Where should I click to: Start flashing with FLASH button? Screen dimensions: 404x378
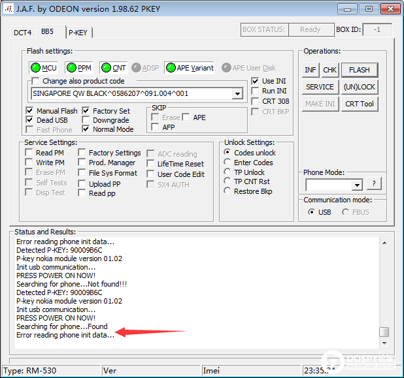coord(360,70)
